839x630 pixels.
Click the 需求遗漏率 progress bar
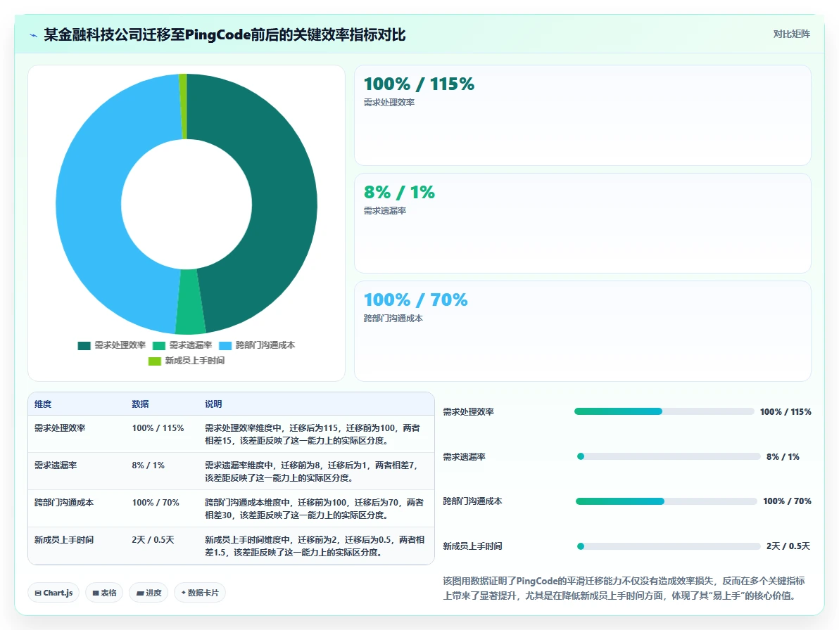click(668, 456)
